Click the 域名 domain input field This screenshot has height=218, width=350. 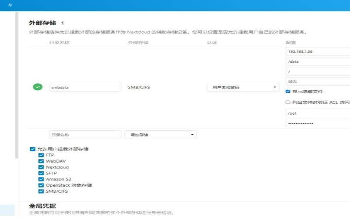click(318, 82)
